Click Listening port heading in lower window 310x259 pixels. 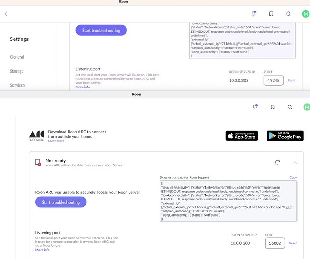click(47, 233)
